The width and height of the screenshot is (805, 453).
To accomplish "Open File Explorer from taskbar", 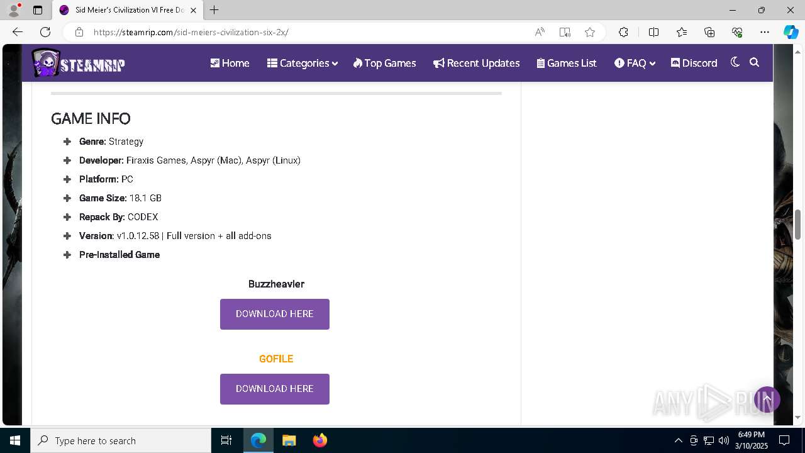I will pos(289,440).
